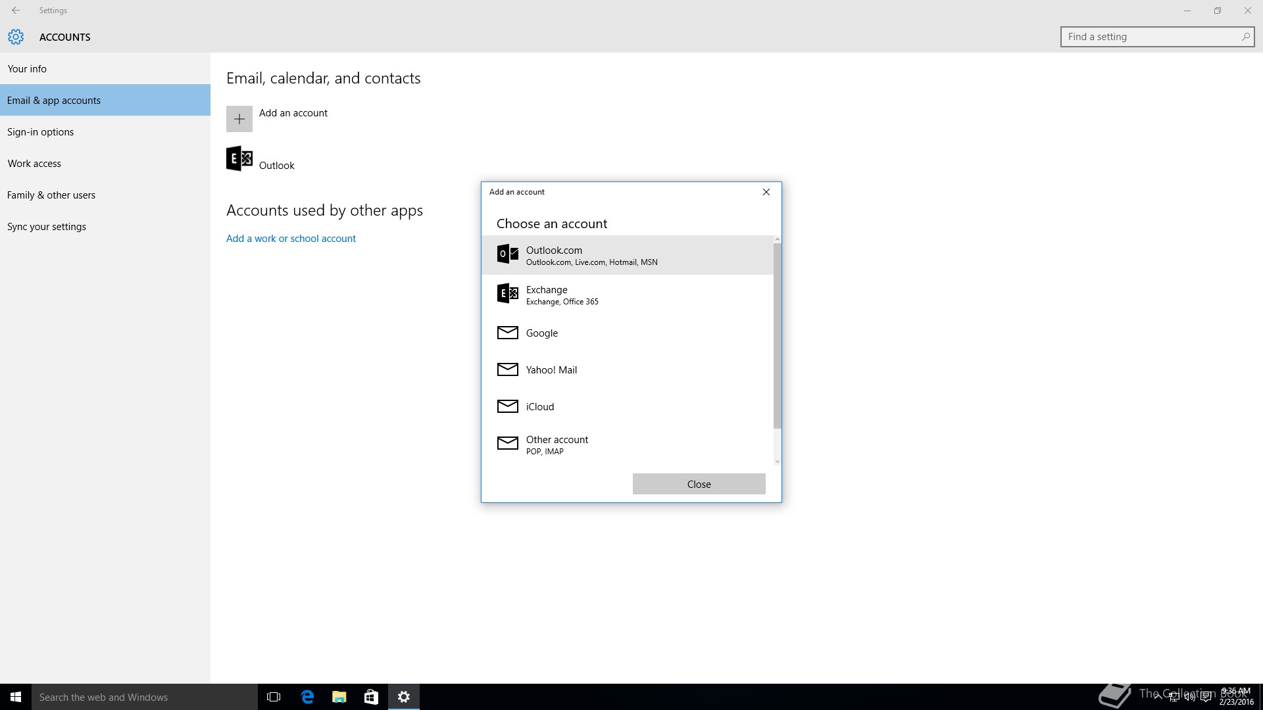Show hidden system tray icons

(1158, 697)
